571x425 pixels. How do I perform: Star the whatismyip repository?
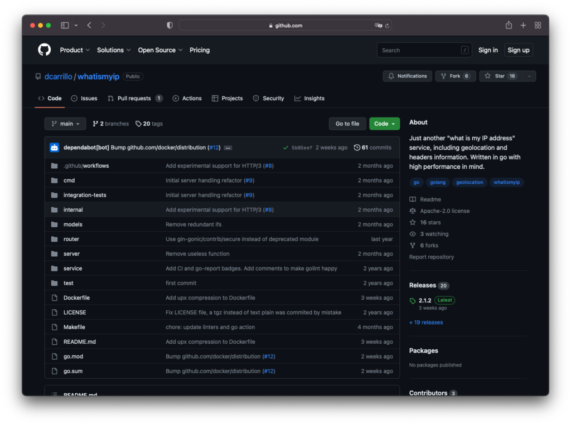[501, 76]
